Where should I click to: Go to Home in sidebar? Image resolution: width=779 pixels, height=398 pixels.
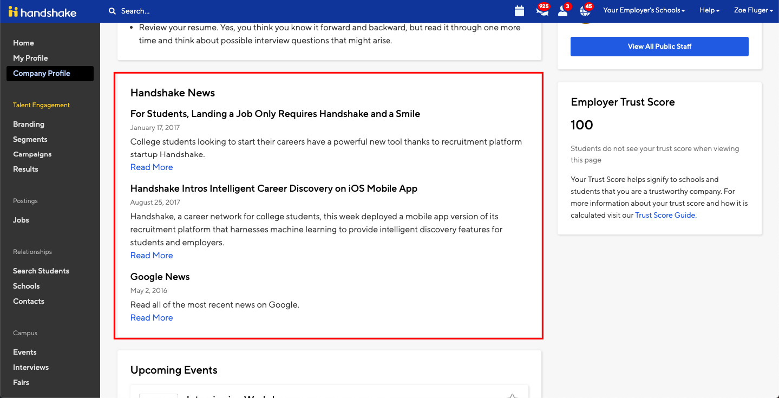pos(23,43)
